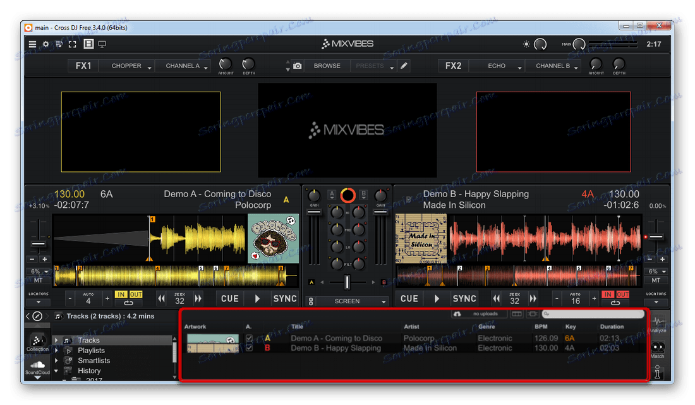Toggle fullscreen mode icon
The height and width of the screenshot is (405, 695).
73,44
